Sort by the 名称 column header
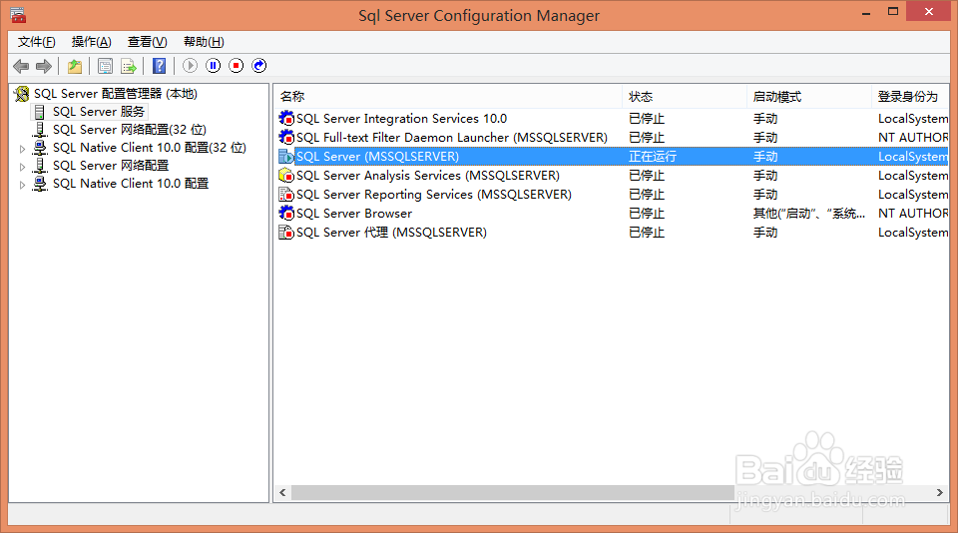Viewport: 958px width, 533px height. (x=448, y=97)
